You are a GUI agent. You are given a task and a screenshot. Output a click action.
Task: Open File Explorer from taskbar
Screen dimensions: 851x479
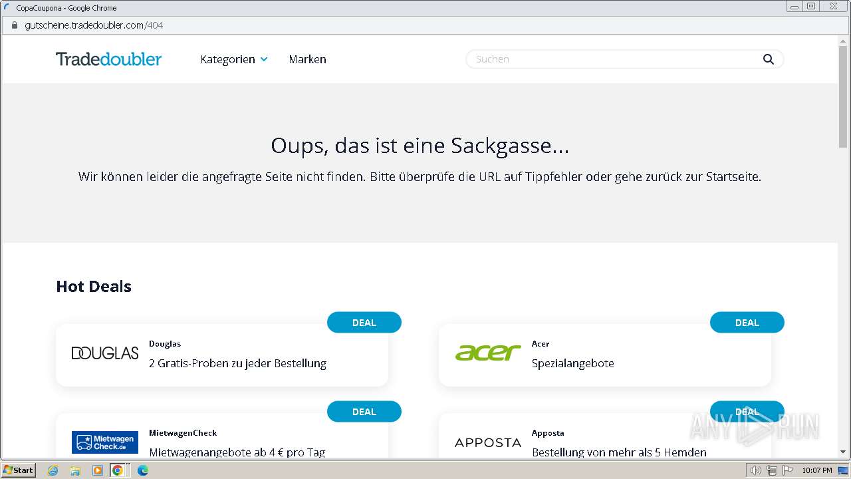pos(75,470)
